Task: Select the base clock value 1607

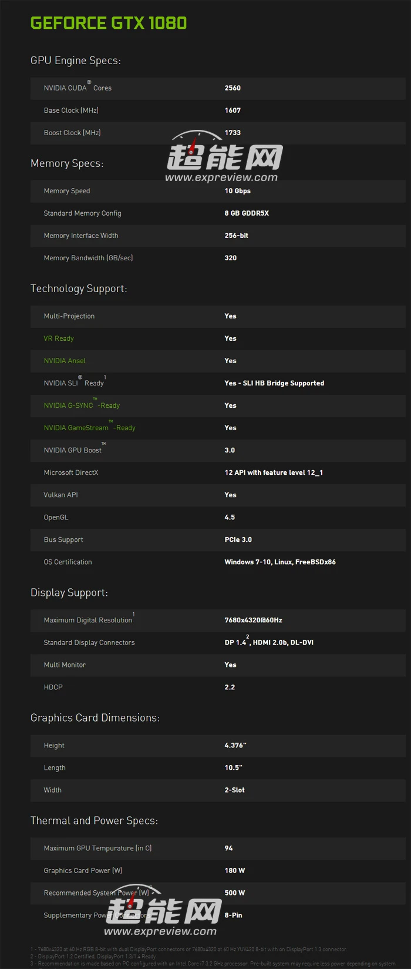Action: (233, 110)
